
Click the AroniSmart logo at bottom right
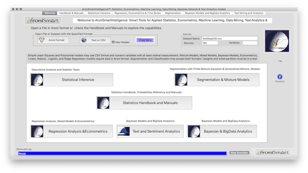coord(273,152)
